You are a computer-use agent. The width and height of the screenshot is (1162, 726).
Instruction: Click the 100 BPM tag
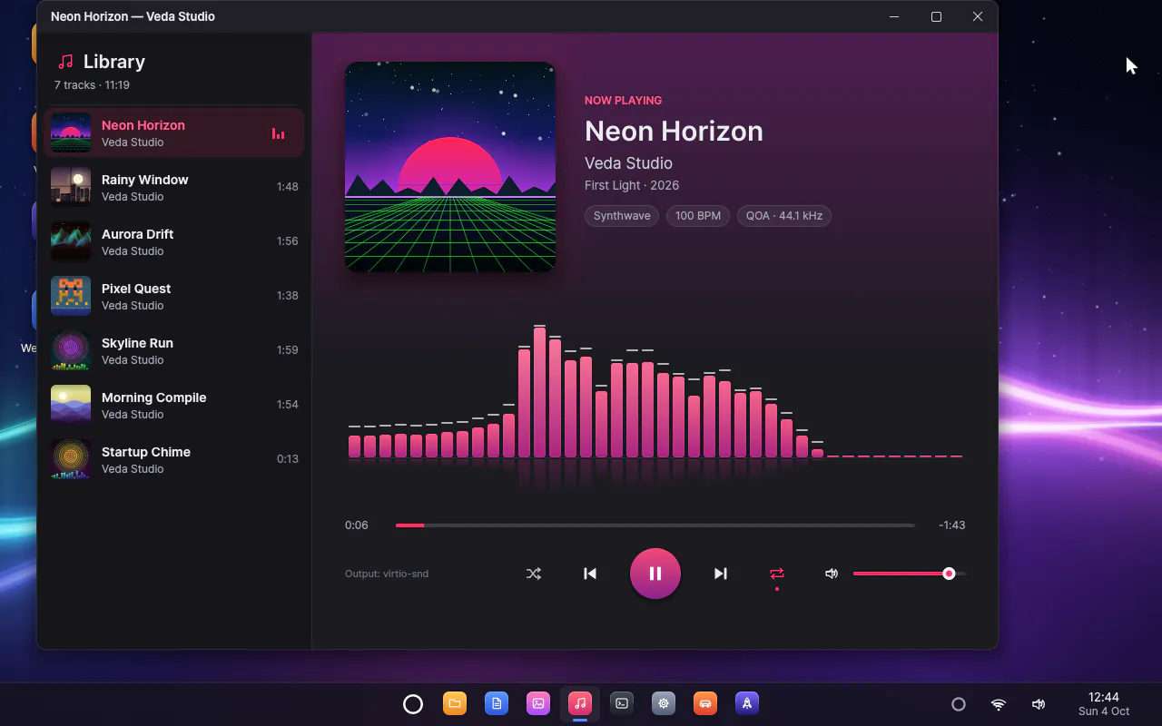click(698, 216)
